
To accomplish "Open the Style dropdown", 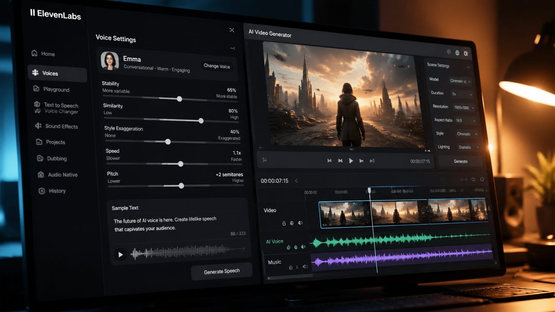I will [467, 134].
